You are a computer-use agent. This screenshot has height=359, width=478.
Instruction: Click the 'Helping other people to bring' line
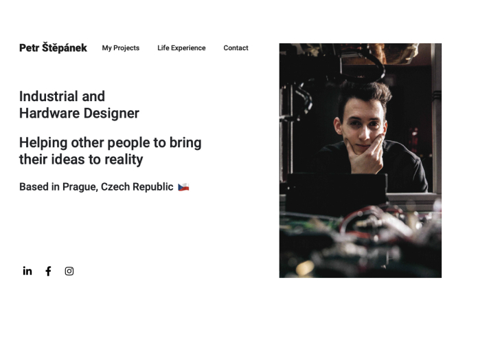pyautogui.click(x=111, y=142)
